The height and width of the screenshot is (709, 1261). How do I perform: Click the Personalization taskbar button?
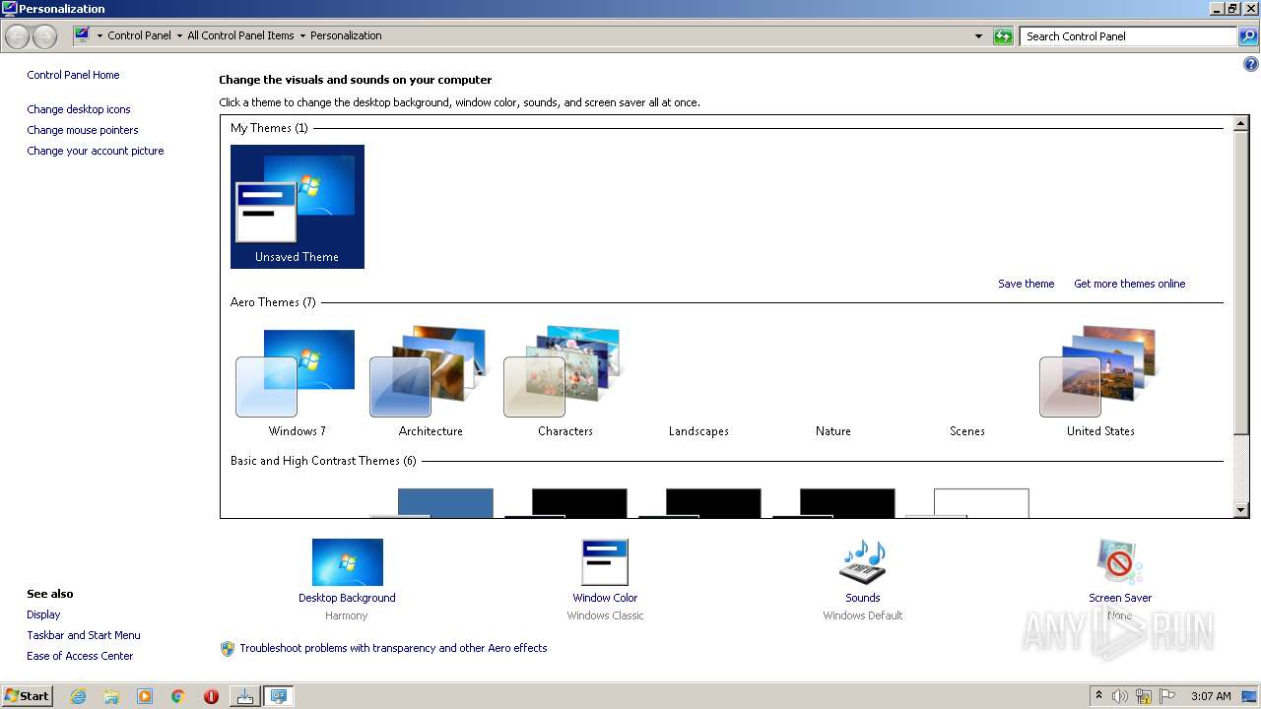[x=279, y=696]
